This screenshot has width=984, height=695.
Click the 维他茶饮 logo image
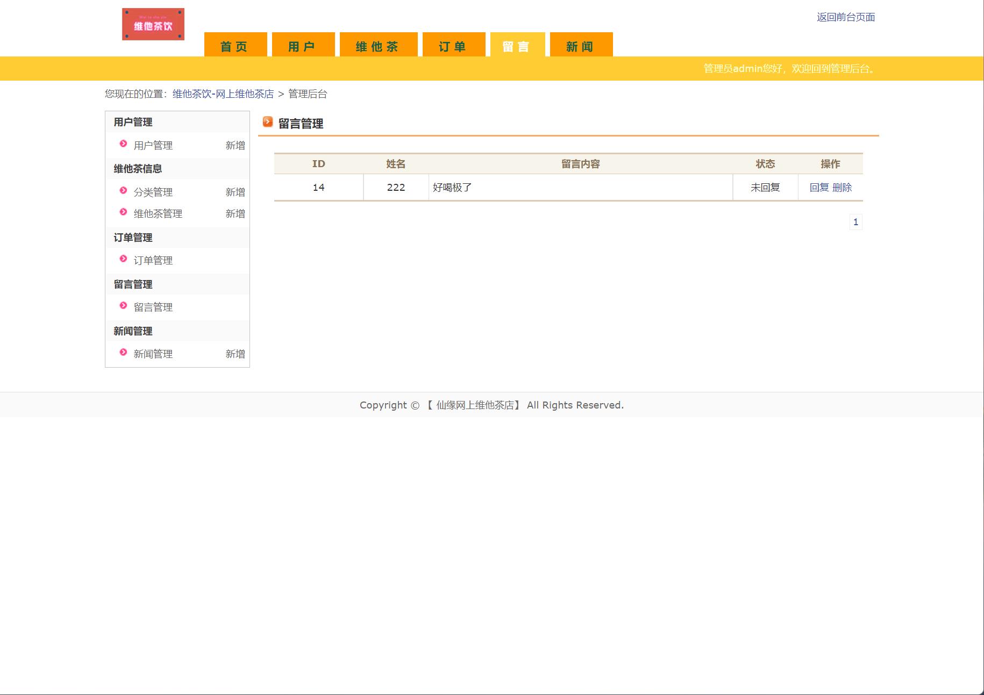point(153,23)
